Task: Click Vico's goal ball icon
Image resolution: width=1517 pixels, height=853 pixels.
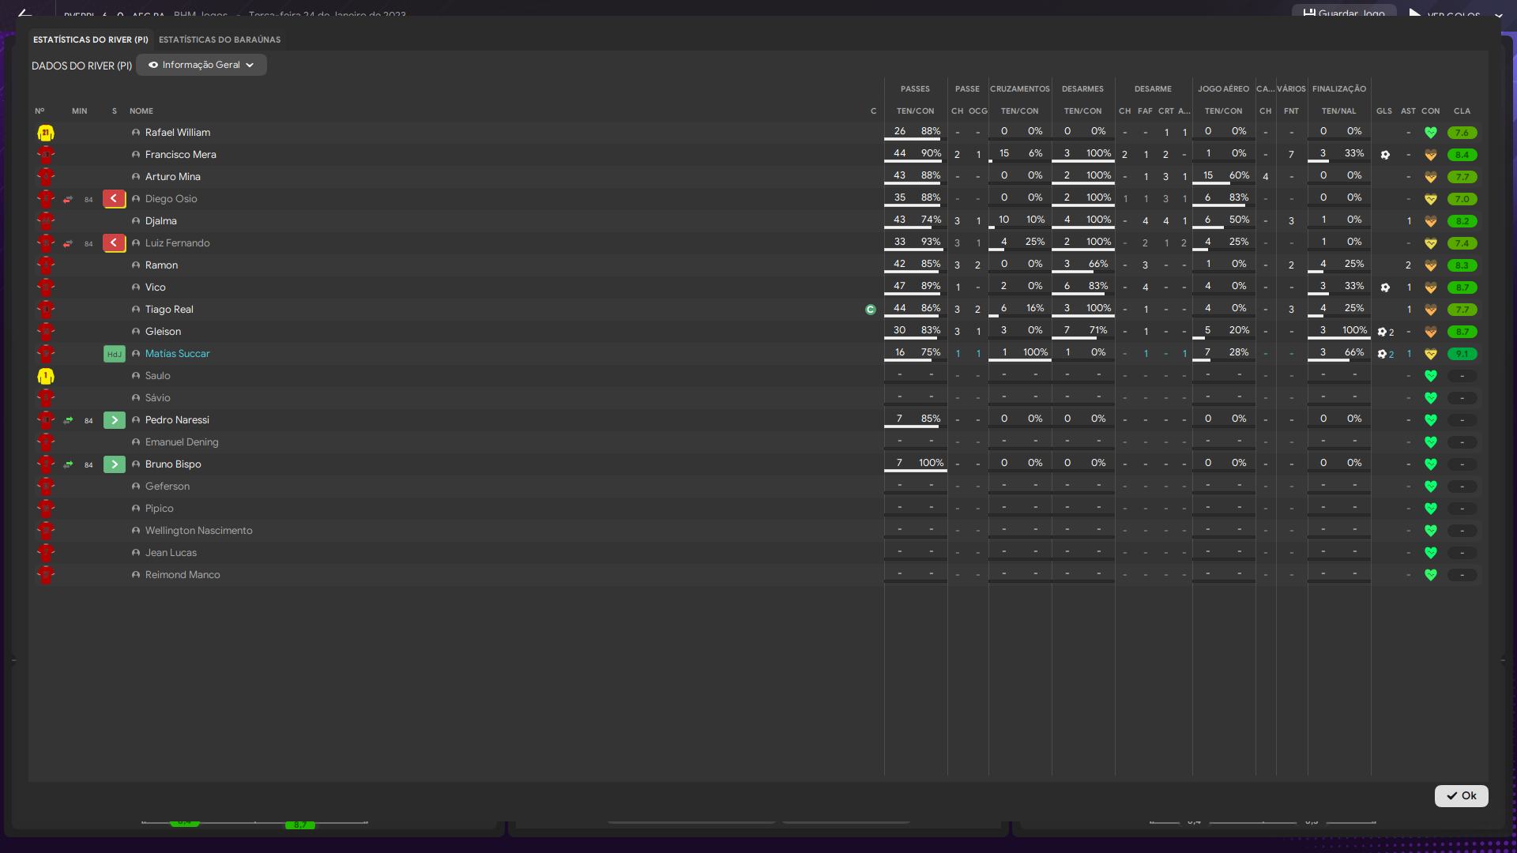Action: tap(1385, 287)
